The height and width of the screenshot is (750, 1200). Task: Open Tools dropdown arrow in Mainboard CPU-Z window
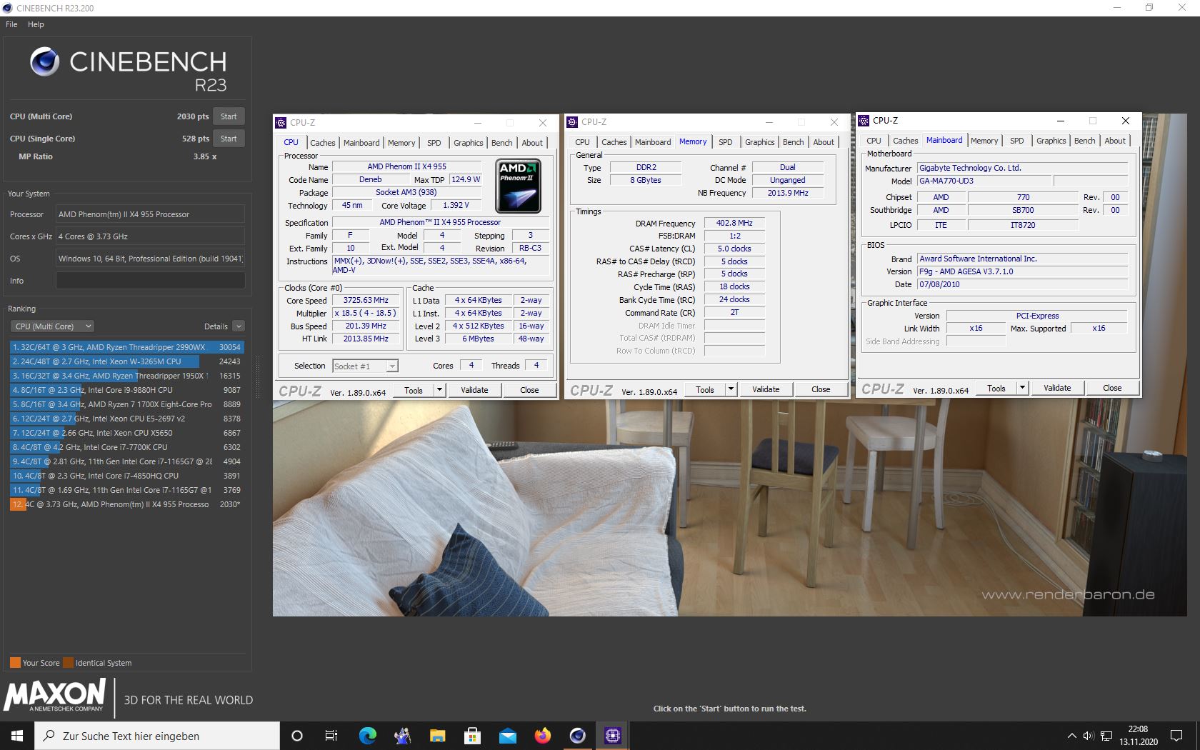click(1022, 388)
